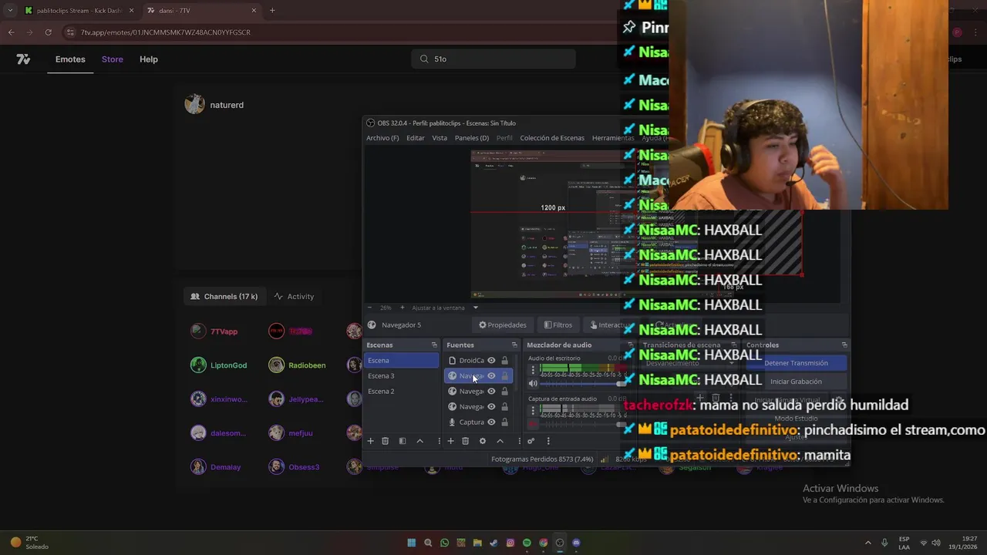
Task: Hide the selected Navegador source
Action: click(491, 375)
